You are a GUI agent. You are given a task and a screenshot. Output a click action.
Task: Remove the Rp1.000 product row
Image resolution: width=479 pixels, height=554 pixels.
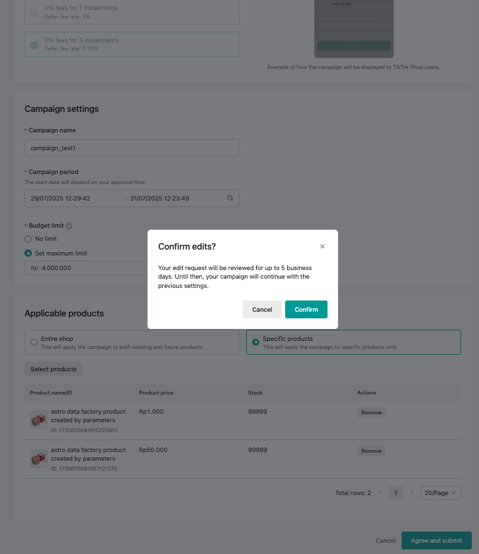[371, 412]
